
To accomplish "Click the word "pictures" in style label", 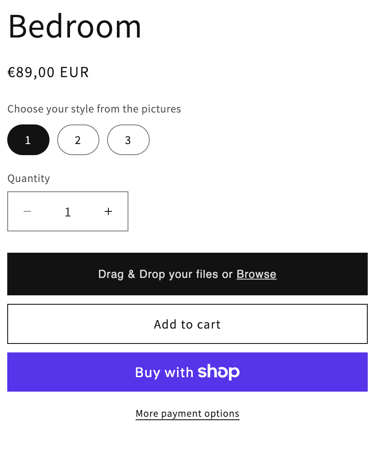I will [161, 109].
